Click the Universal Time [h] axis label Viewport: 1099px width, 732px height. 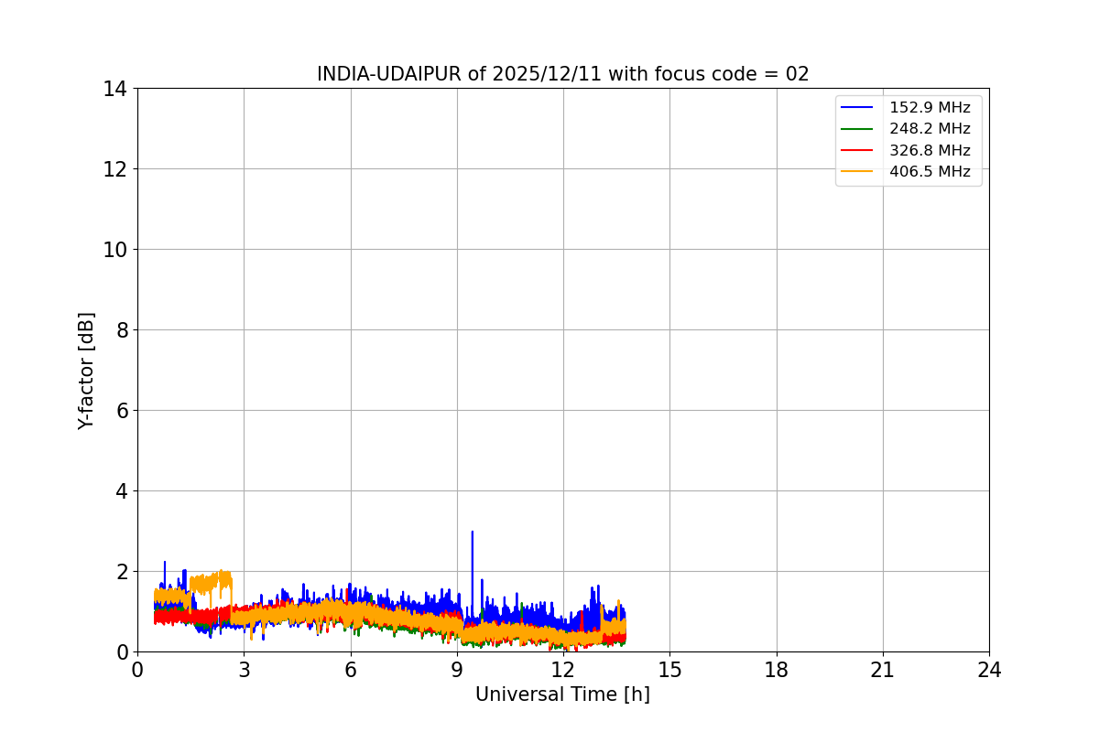(562, 694)
